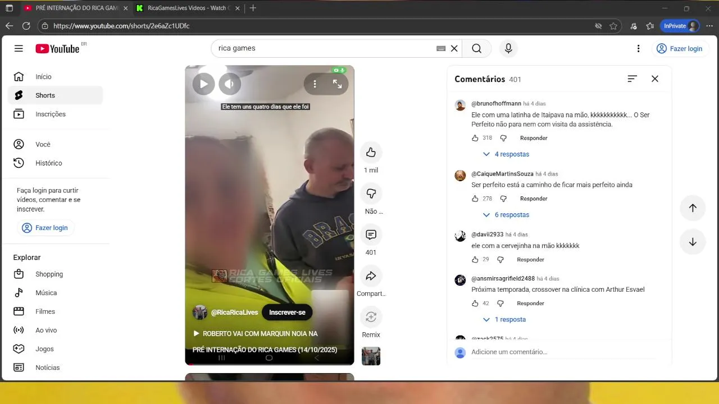Like the @davii2933 comment

pos(475,259)
